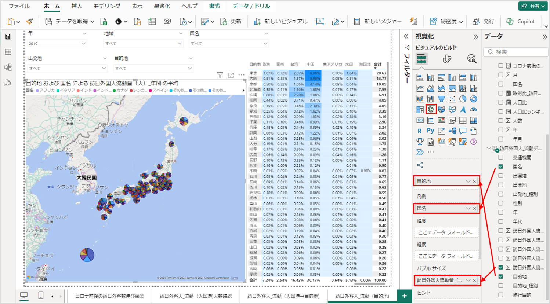
Task: Click the R script visual icon
Action: [420, 131]
